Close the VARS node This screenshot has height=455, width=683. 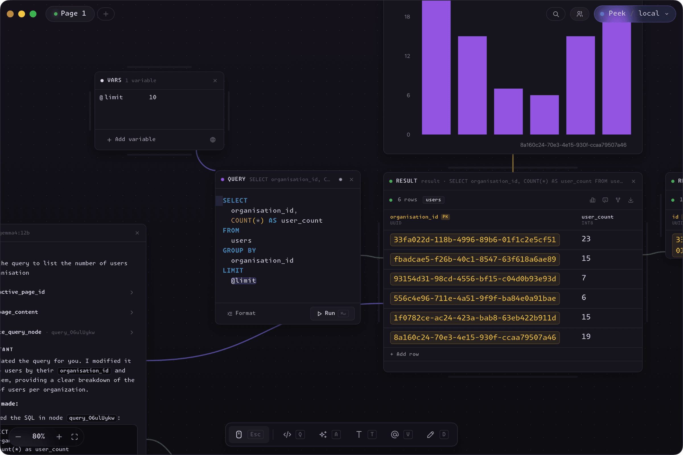(x=215, y=81)
